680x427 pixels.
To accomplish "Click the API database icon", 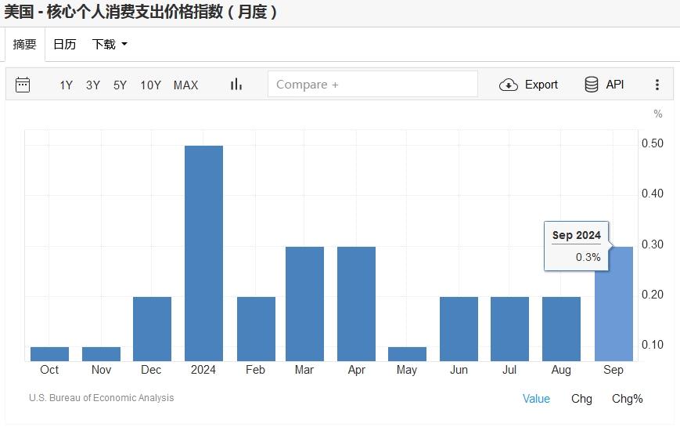I will tap(592, 85).
